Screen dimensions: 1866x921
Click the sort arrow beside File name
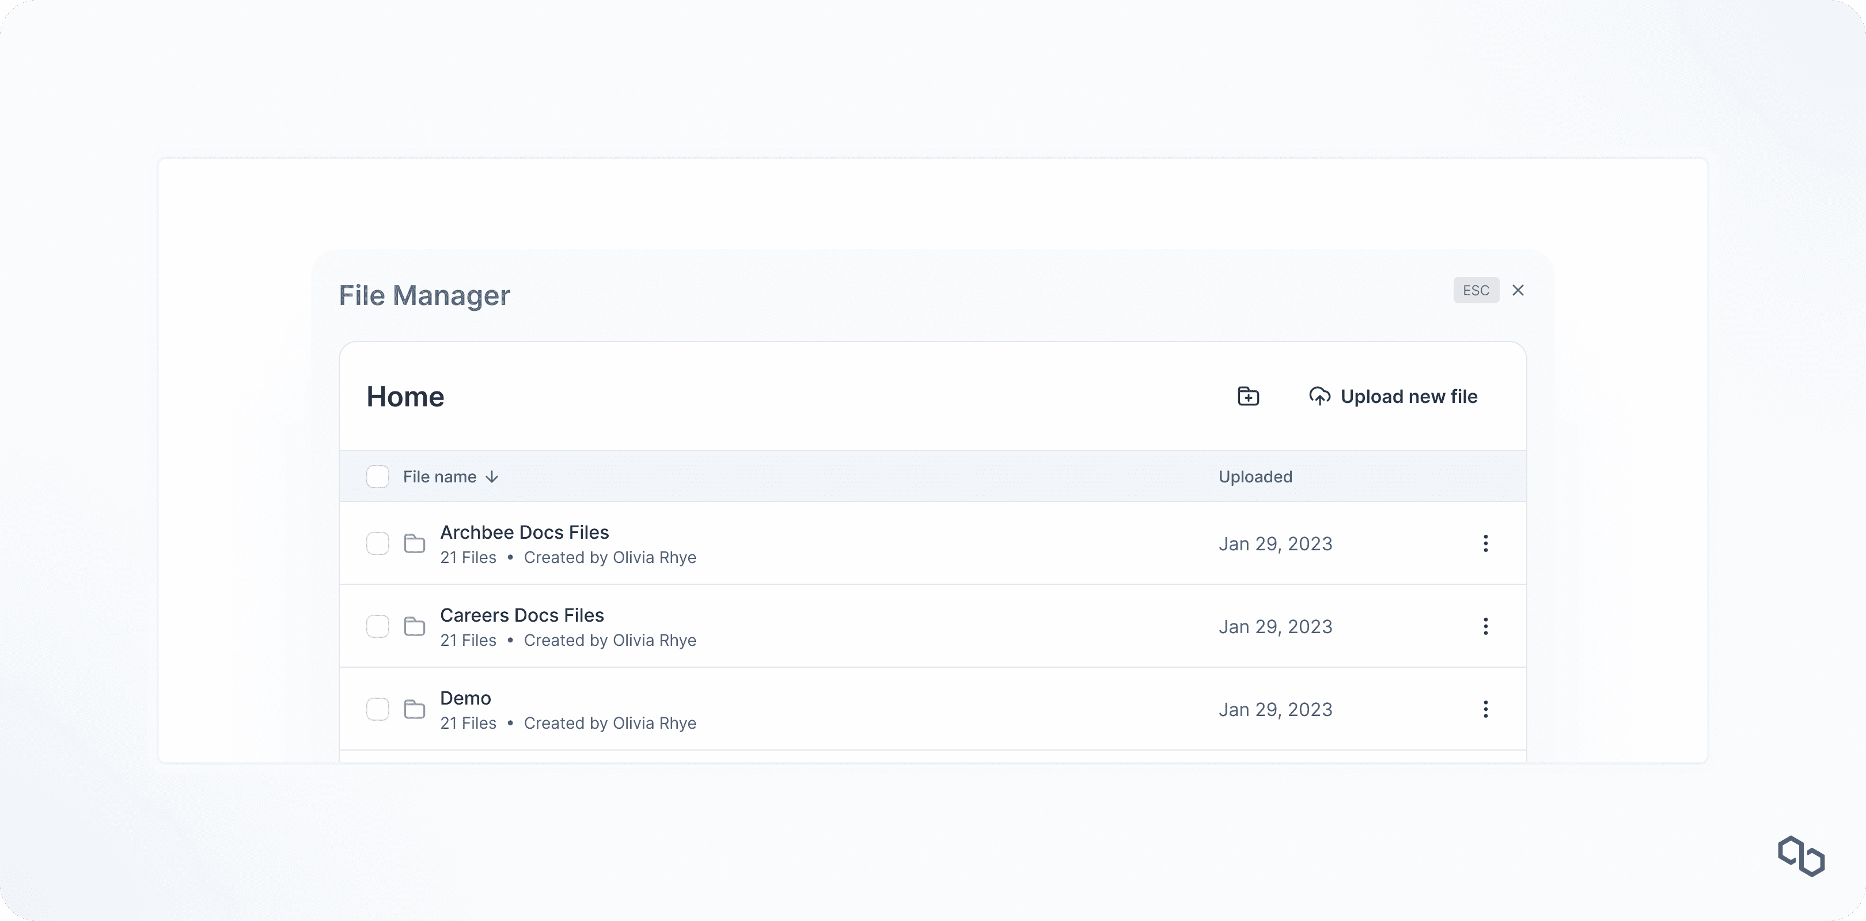(492, 477)
